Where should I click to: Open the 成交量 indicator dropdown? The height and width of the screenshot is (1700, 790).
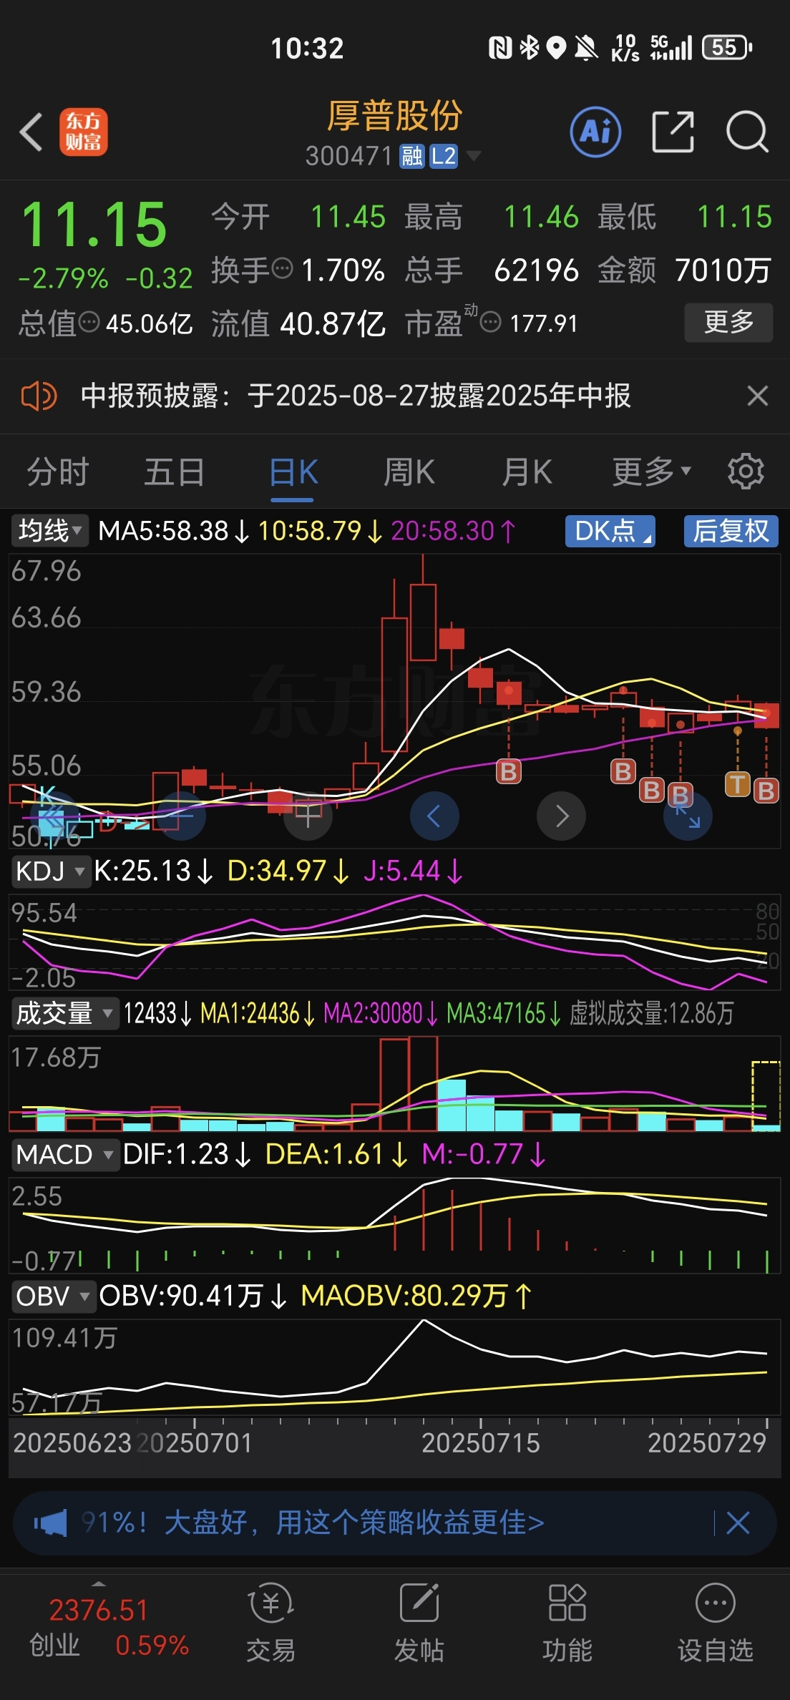pos(65,1013)
